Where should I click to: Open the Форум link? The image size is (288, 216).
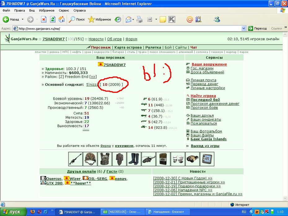(x=131, y=39)
